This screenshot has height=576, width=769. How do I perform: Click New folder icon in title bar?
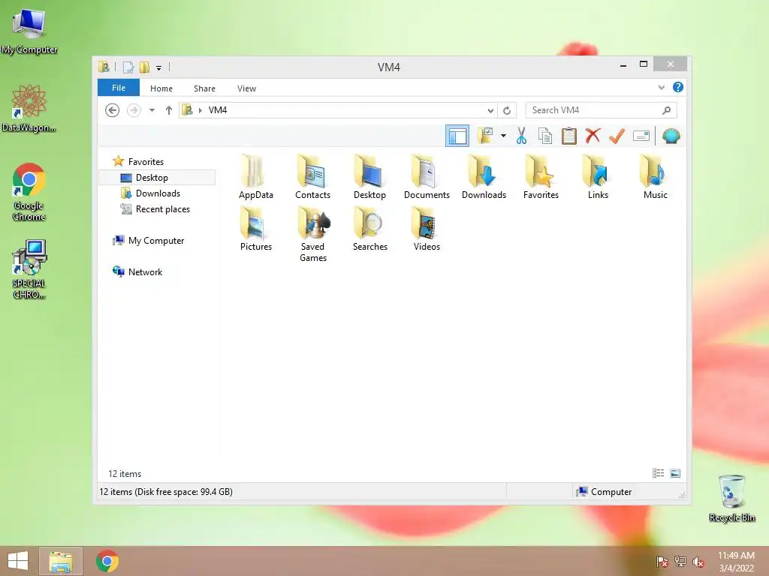(x=145, y=67)
